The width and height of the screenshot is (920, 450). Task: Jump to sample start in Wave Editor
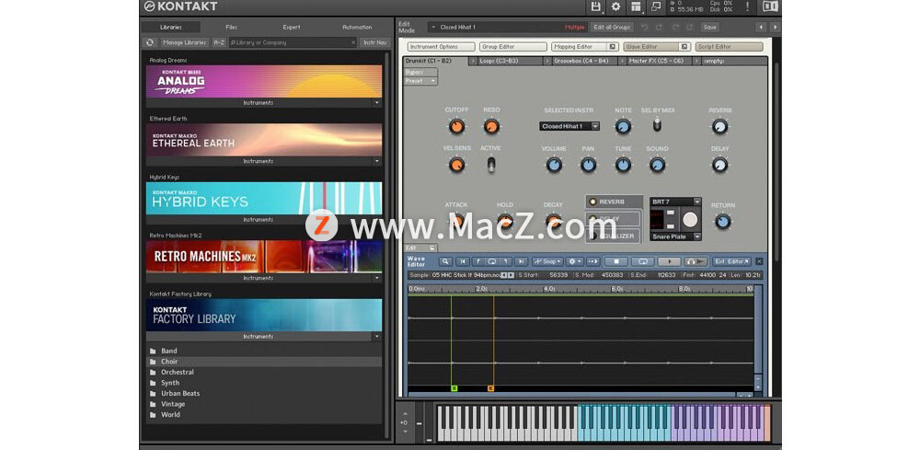point(463,261)
